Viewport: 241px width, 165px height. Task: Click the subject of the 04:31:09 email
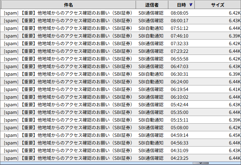(x=68, y=150)
